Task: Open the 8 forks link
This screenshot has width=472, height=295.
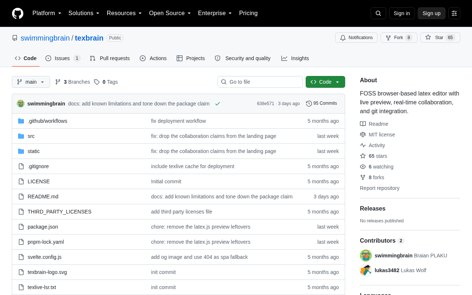Action: point(372,177)
